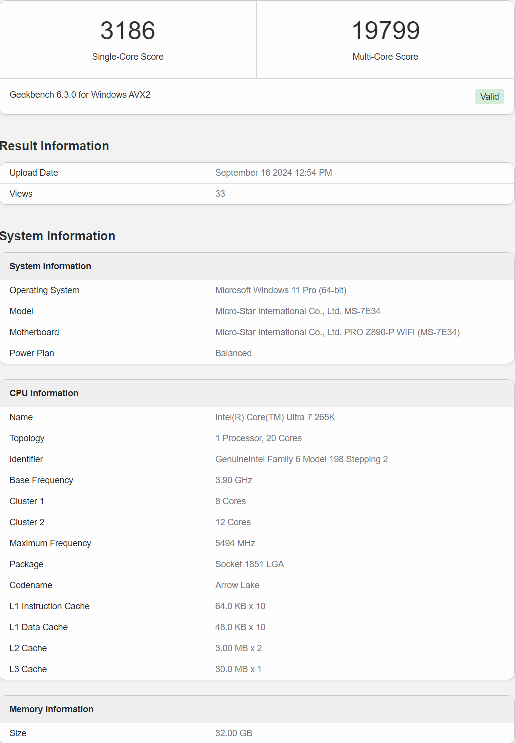Click the Views count 33

tap(220, 194)
